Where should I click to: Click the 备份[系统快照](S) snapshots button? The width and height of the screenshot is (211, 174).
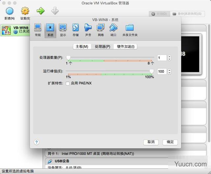(188, 14)
